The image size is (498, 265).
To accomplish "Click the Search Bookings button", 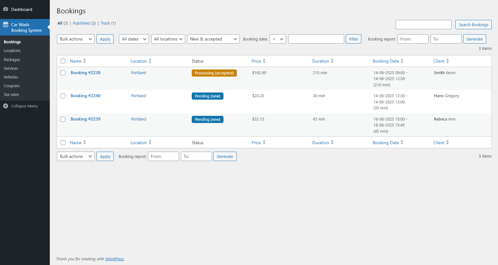I will [x=473, y=25].
